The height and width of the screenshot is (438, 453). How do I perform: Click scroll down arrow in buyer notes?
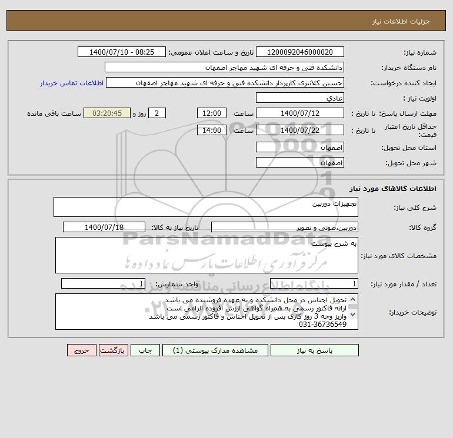coord(352,315)
